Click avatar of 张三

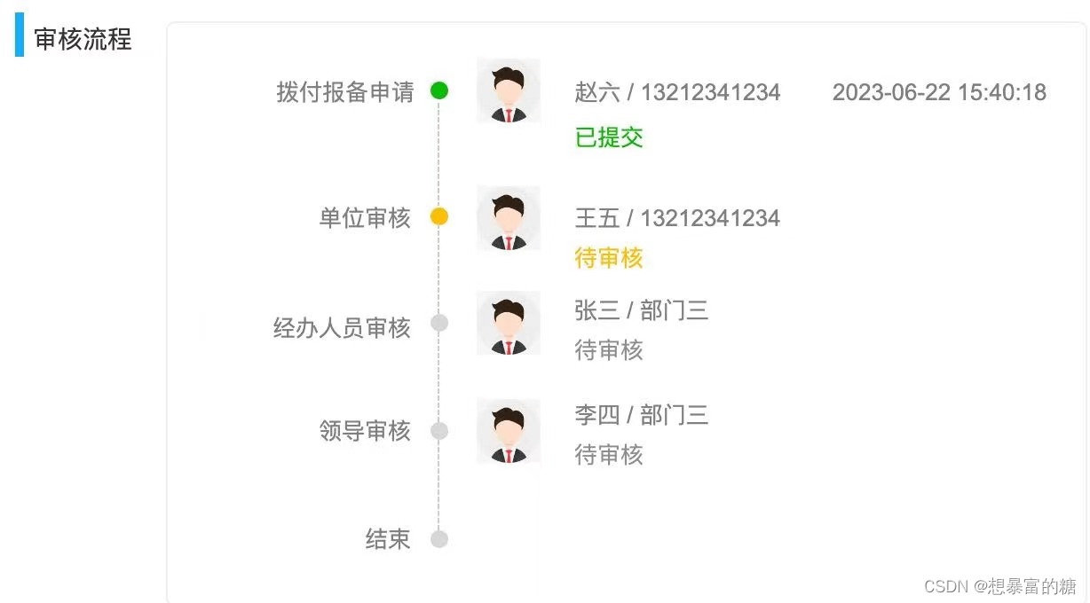tap(508, 324)
